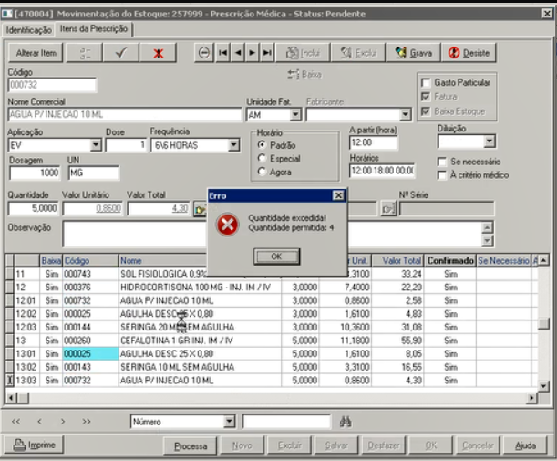
Task: Select row 13.02 SERINGA 10 ML SEM AGULHA
Action: [x=272, y=367]
